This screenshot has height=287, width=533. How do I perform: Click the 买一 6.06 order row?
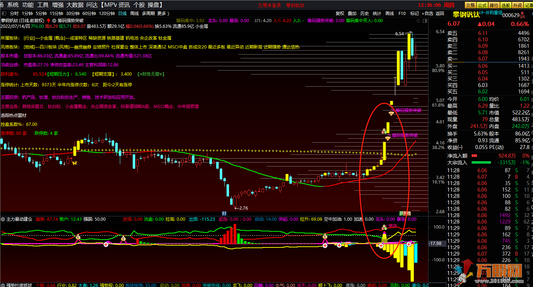(489, 66)
